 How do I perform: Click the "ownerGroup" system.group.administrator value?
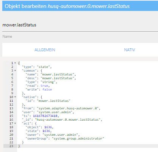coord(78,138)
